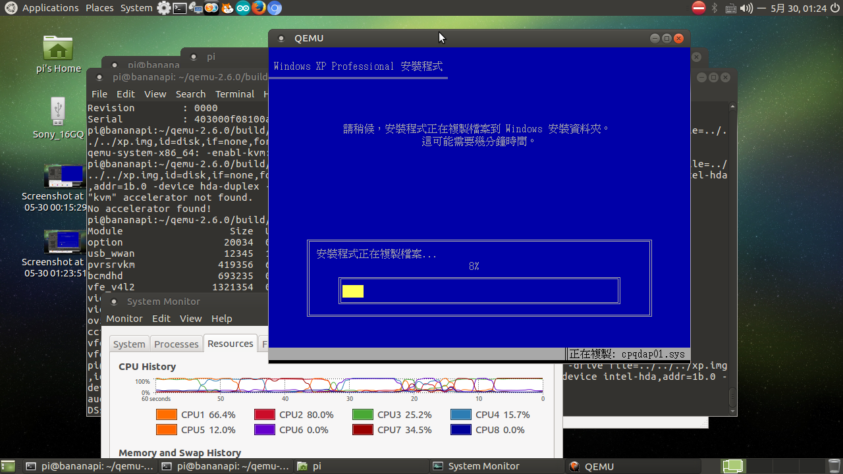Pick the CPU3 color swatch
Screen dimensions: 843x474
(363, 415)
